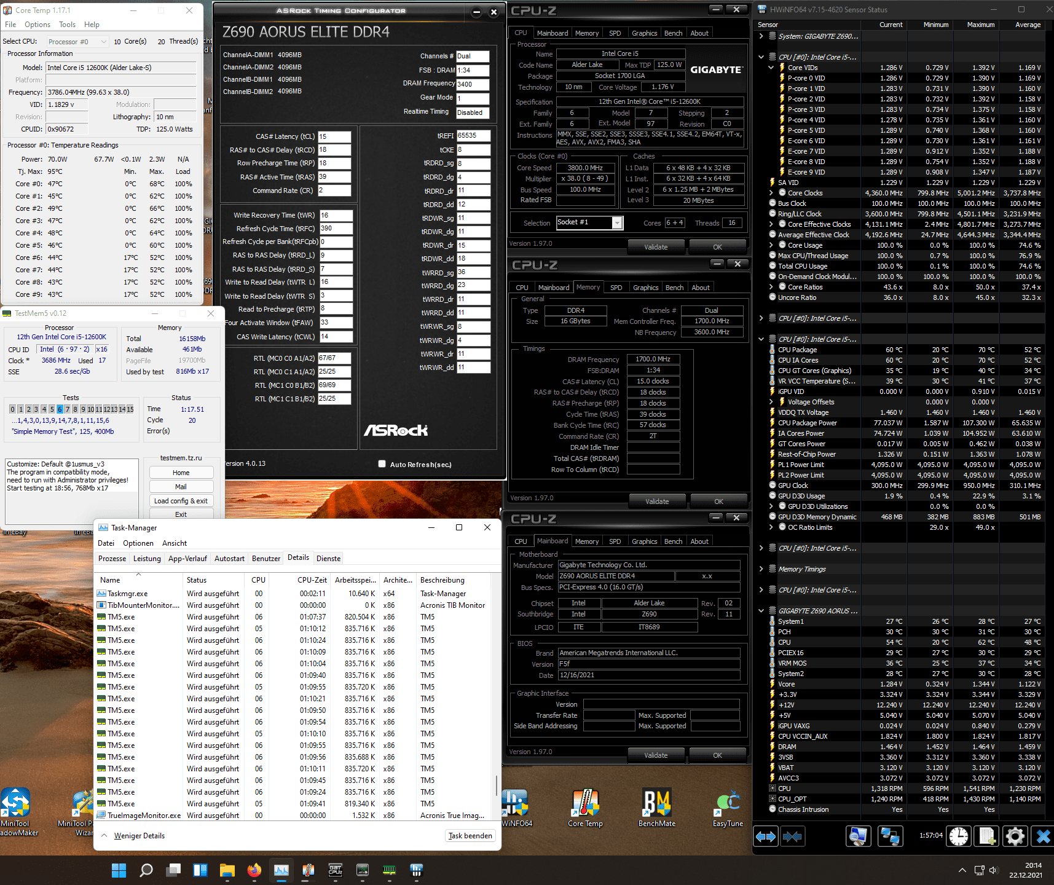
Task: Switch to Leistung tab in Task-Manager
Action: 147,559
